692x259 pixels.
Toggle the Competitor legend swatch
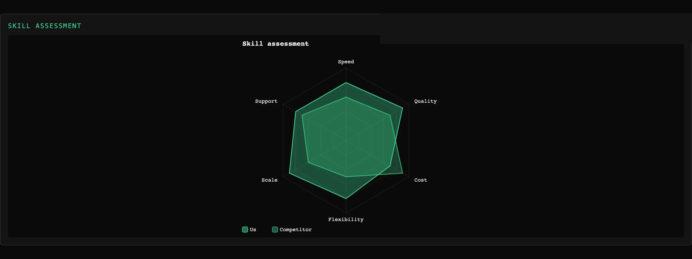(x=275, y=229)
